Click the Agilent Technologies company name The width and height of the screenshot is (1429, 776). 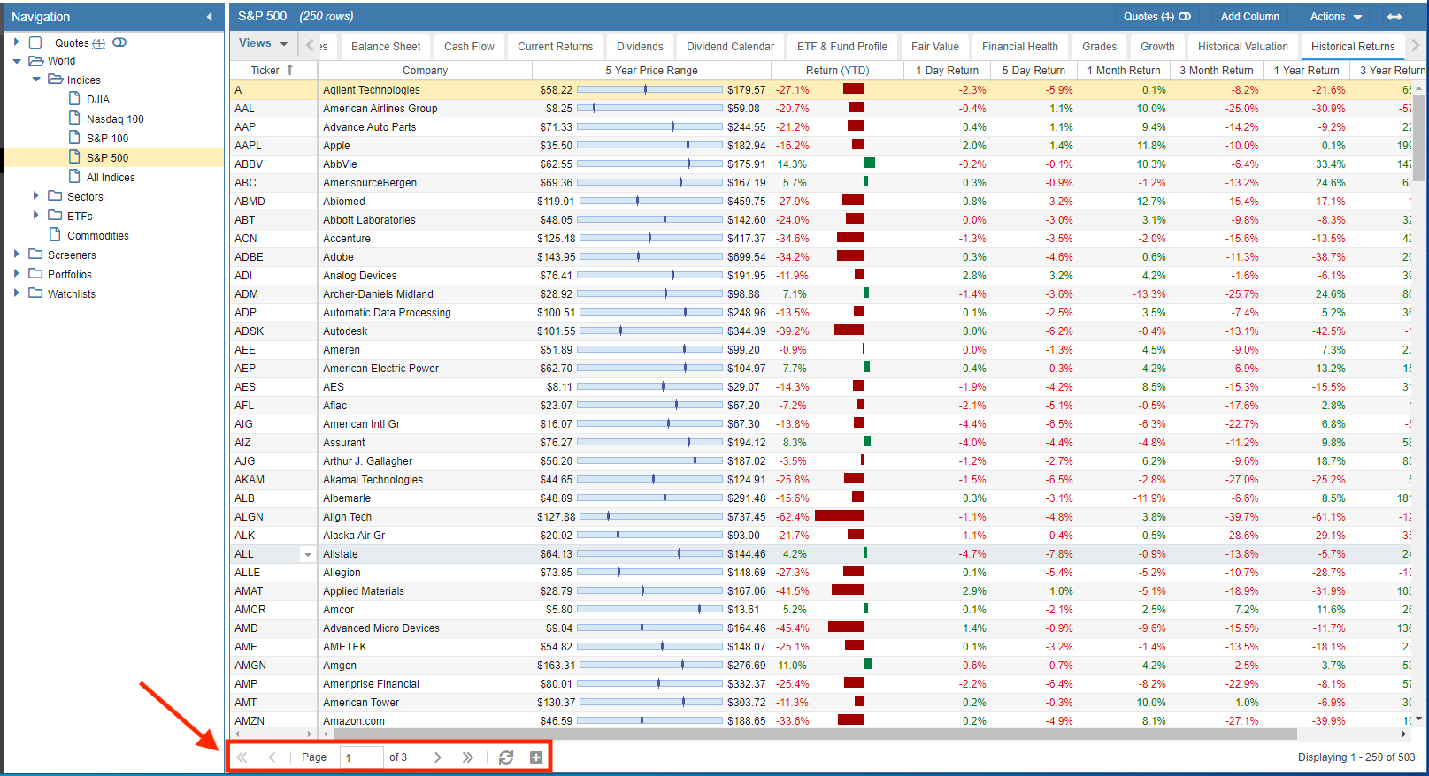(372, 90)
